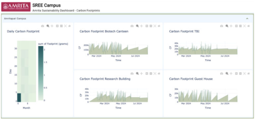Click home icon on Biotech Canteen chart
This screenshot has height=122, width=257.
(x=159, y=26)
